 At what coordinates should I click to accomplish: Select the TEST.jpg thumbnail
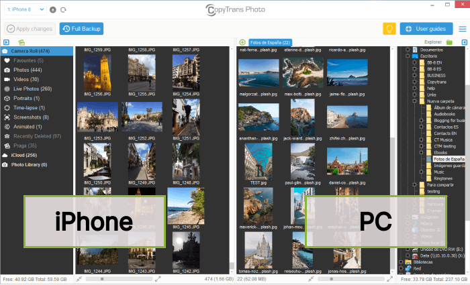coord(258,162)
